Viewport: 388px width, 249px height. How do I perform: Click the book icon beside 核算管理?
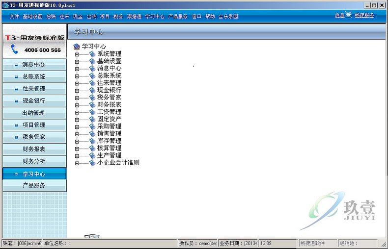pos(92,148)
